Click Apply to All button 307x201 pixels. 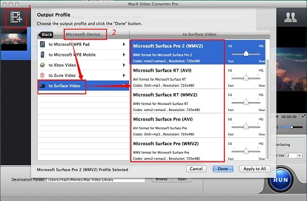254,169
